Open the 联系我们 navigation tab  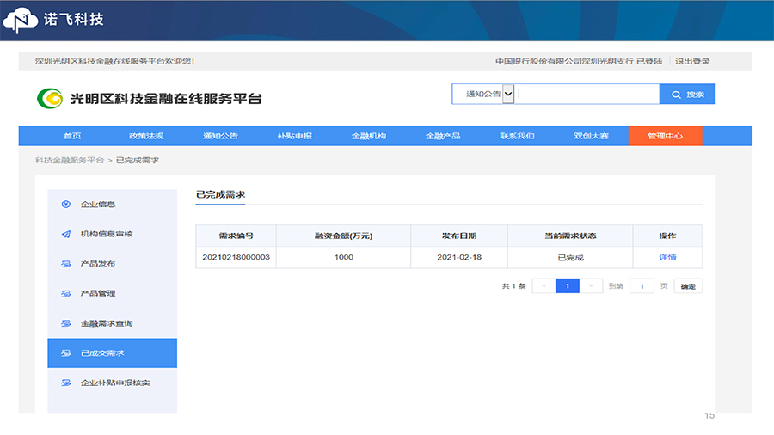pos(518,136)
